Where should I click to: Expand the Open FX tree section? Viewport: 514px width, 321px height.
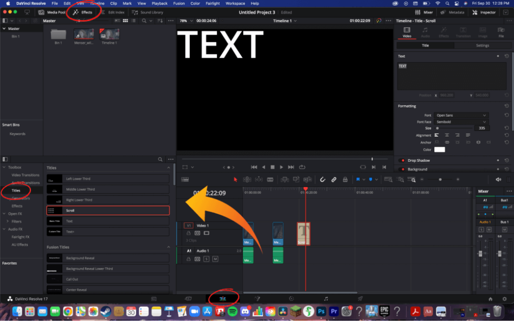point(4,214)
